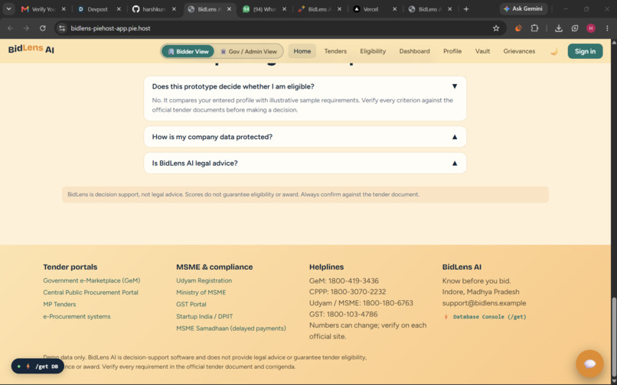
Task: Open Startup India / DPIIT link
Action: pyautogui.click(x=204, y=316)
